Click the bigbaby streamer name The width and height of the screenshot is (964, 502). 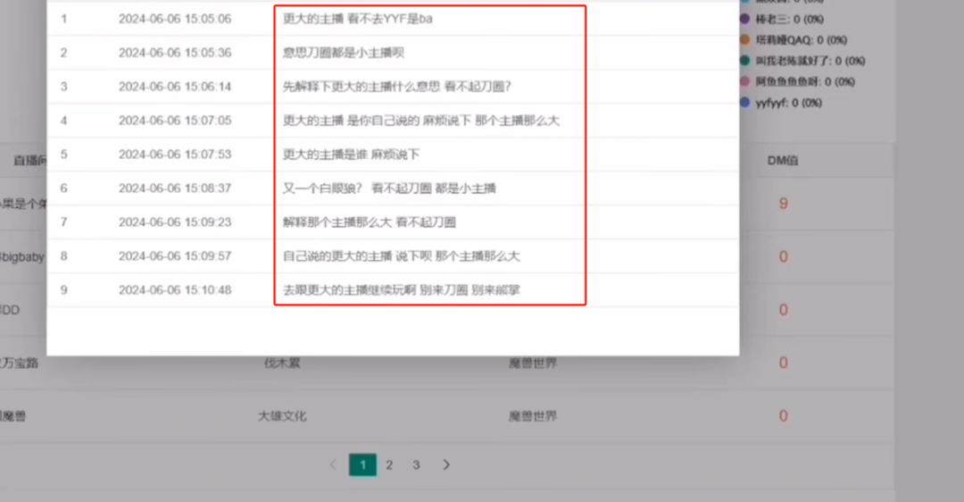[22, 256]
